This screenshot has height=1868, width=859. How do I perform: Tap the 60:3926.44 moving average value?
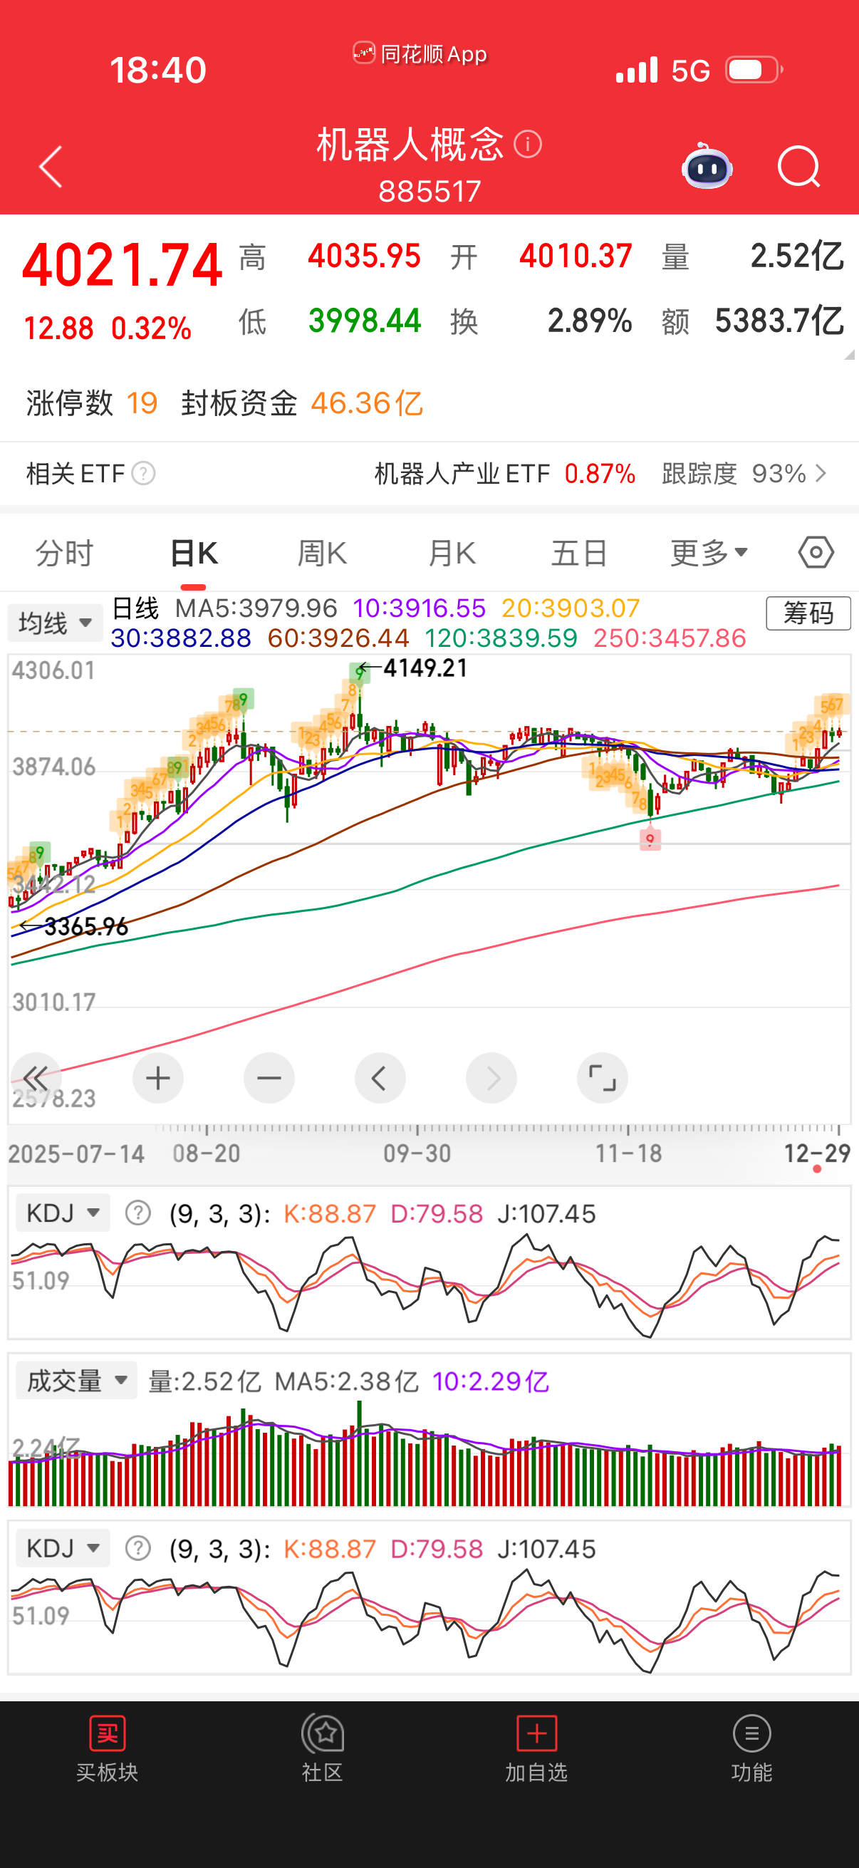(338, 638)
